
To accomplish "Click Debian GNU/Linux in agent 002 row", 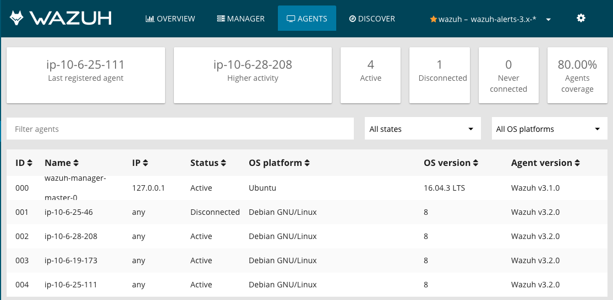I will coord(283,236).
